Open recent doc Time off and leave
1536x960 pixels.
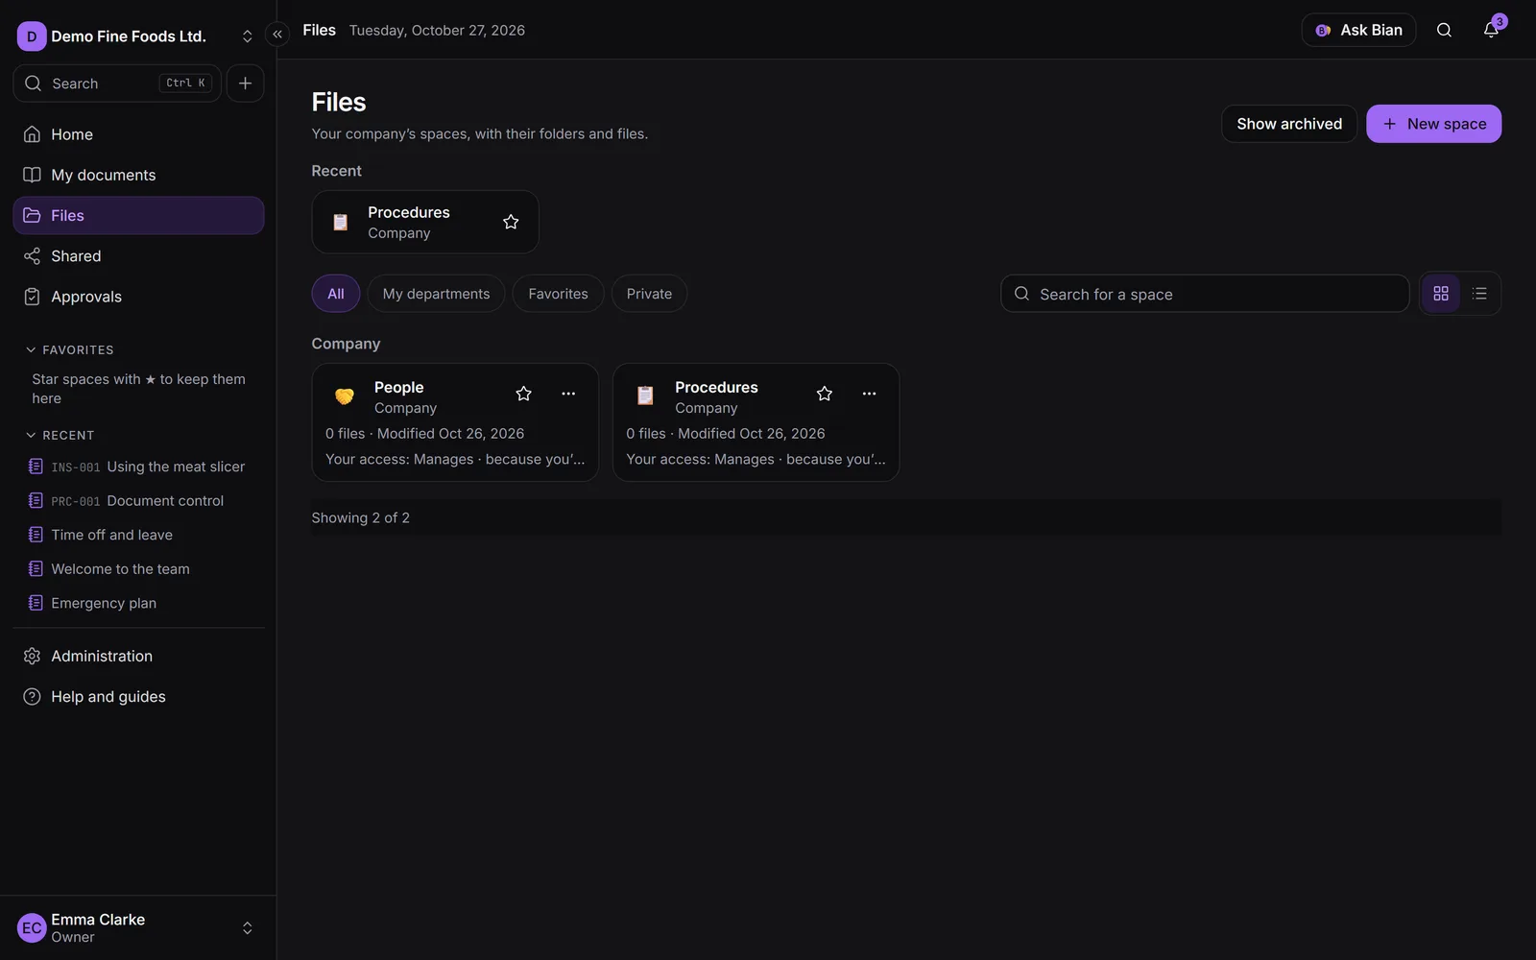pos(138,535)
